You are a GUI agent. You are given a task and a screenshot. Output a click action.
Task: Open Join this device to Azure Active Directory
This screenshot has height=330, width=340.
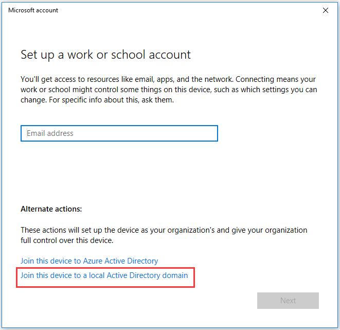[89, 261]
